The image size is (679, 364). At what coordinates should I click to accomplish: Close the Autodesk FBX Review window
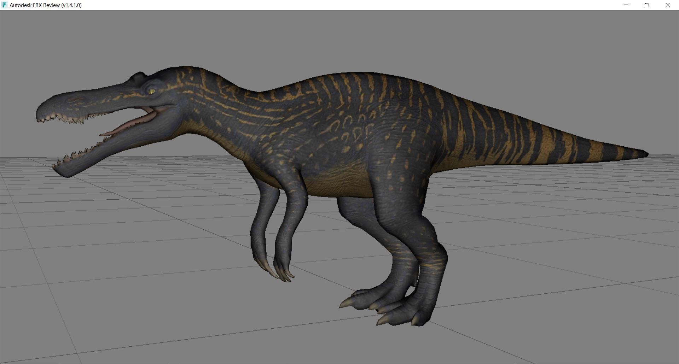pos(668,5)
